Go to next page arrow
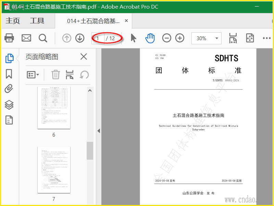Image resolution: width=274 pixels, height=206 pixels. coord(80,38)
